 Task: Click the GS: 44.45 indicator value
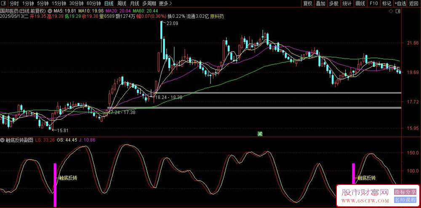(67, 140)
